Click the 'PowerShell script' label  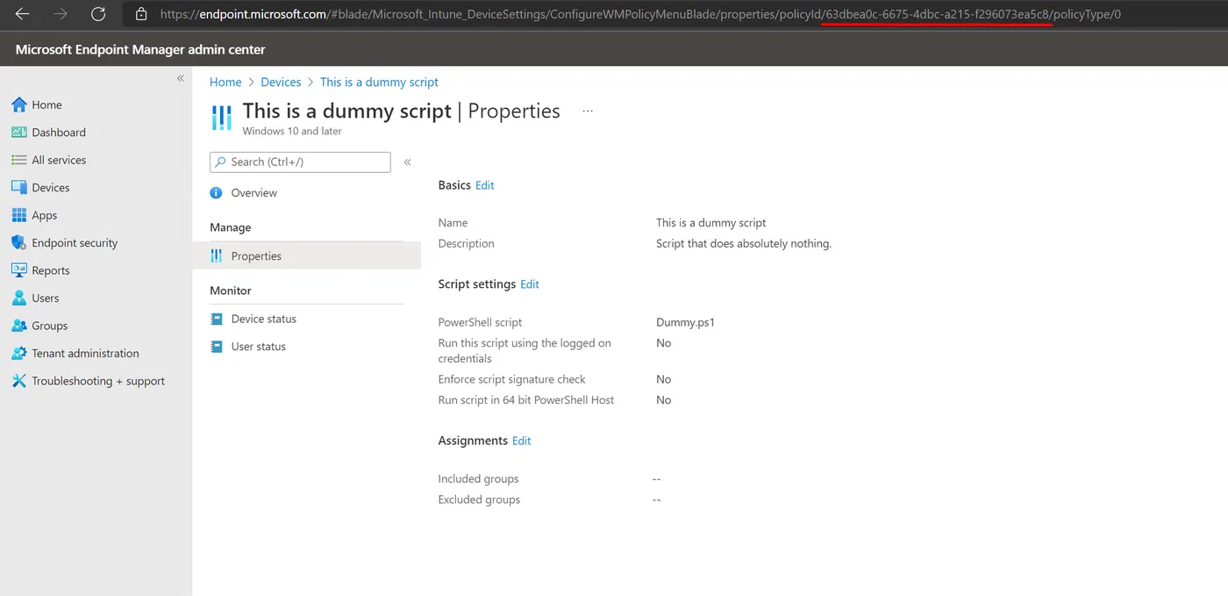pyautogui.click(x=480, y=322)
